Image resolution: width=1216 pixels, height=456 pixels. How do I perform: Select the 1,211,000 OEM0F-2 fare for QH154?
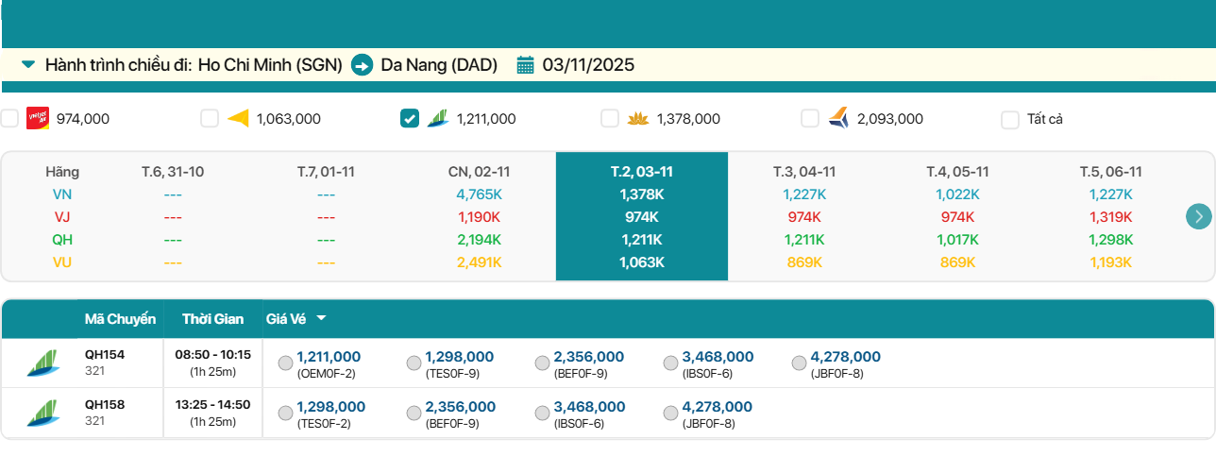pos(286,363)
